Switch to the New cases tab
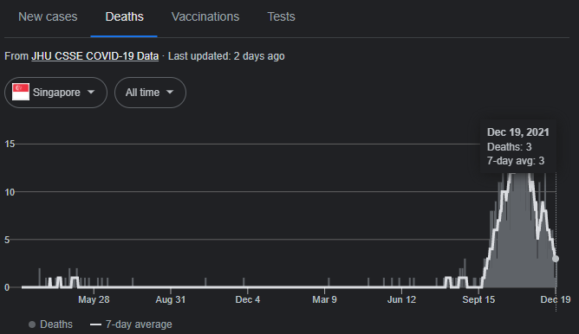This screenshot has height=334, width=579. click(x=48, y=16)
